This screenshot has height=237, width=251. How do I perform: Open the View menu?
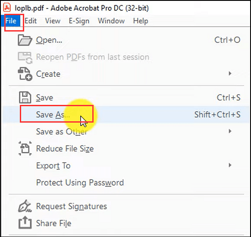pos(53,21)
